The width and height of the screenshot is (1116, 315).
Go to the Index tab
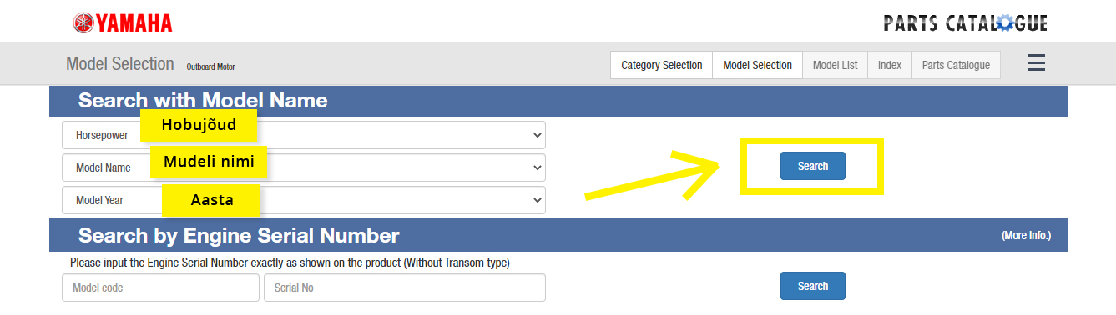click(x=890, y=65)
